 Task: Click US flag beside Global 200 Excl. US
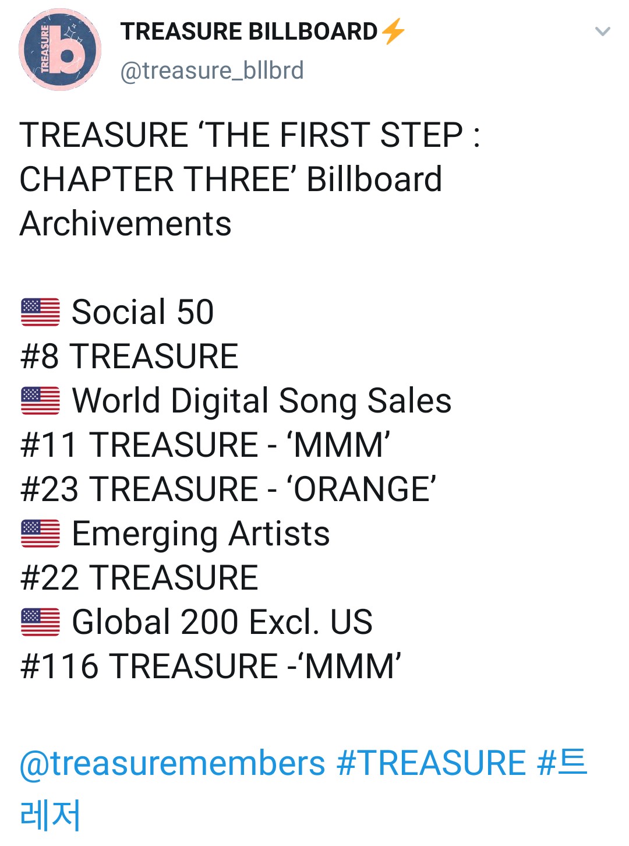point(40,622)
